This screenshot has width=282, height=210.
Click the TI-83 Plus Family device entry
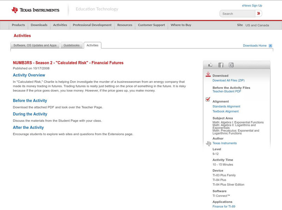tap(224, 175)
